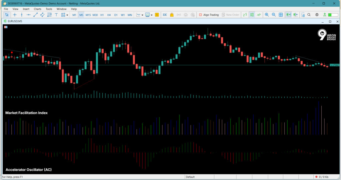341x180 pixels.
Task: Select the trendline drawing tool
Action: click(35, 15)
